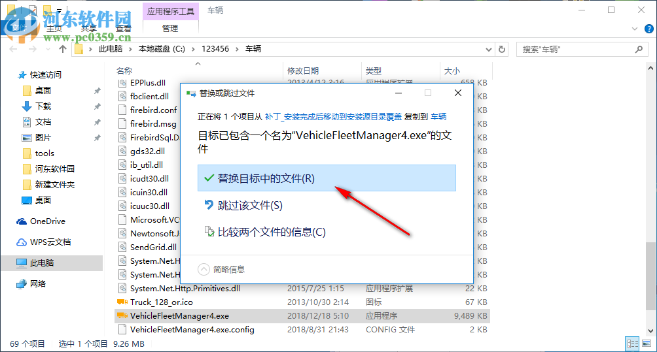Choose 比较两个文件的信息(C) option
Screen dimensions: 657x352
click(264, 232)
